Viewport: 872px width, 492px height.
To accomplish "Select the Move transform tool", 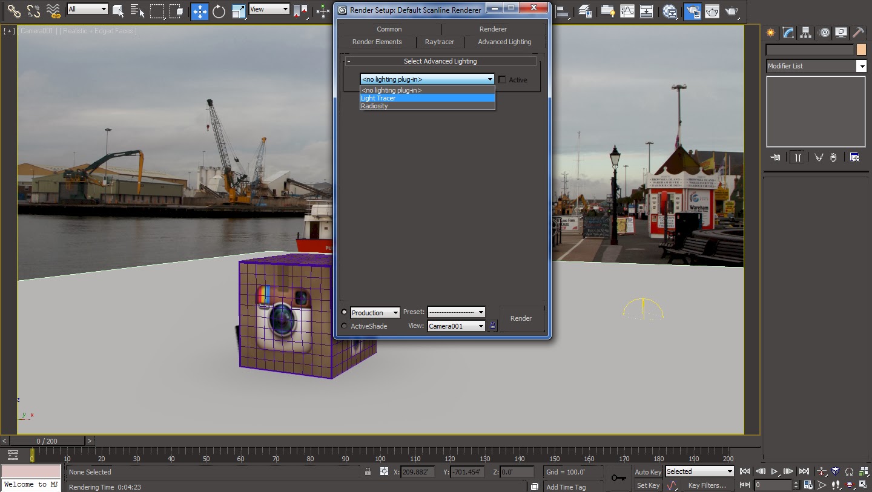I will tap(199, 11).
